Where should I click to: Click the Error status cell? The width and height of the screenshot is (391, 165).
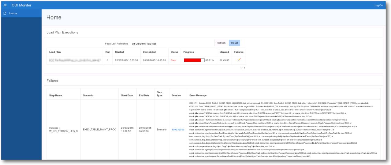pyautogui.click(x=173, y=60)
